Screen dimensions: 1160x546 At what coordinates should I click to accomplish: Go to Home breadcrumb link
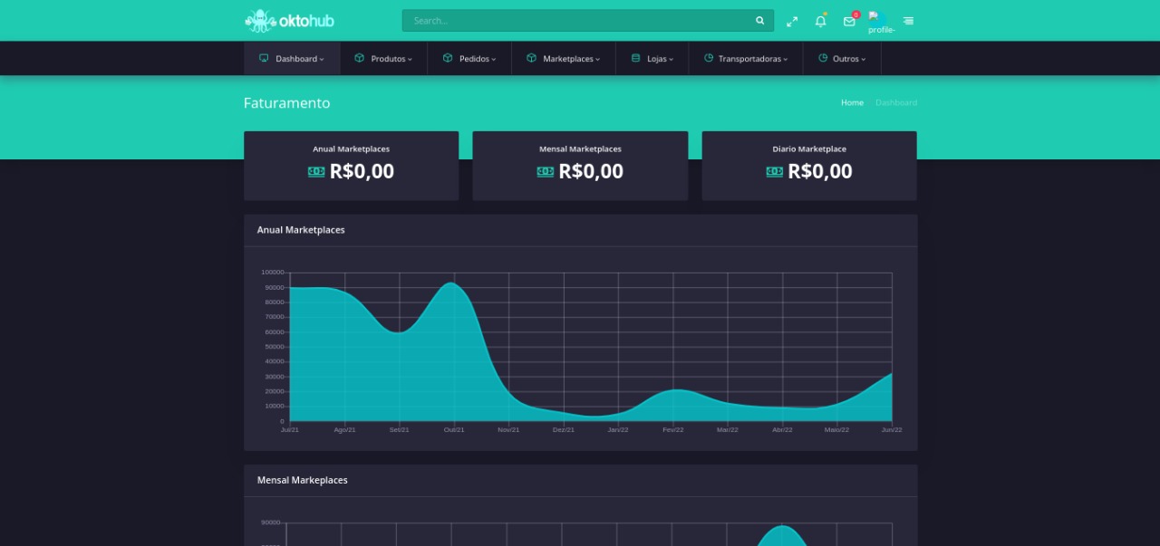tap(852, 103)
